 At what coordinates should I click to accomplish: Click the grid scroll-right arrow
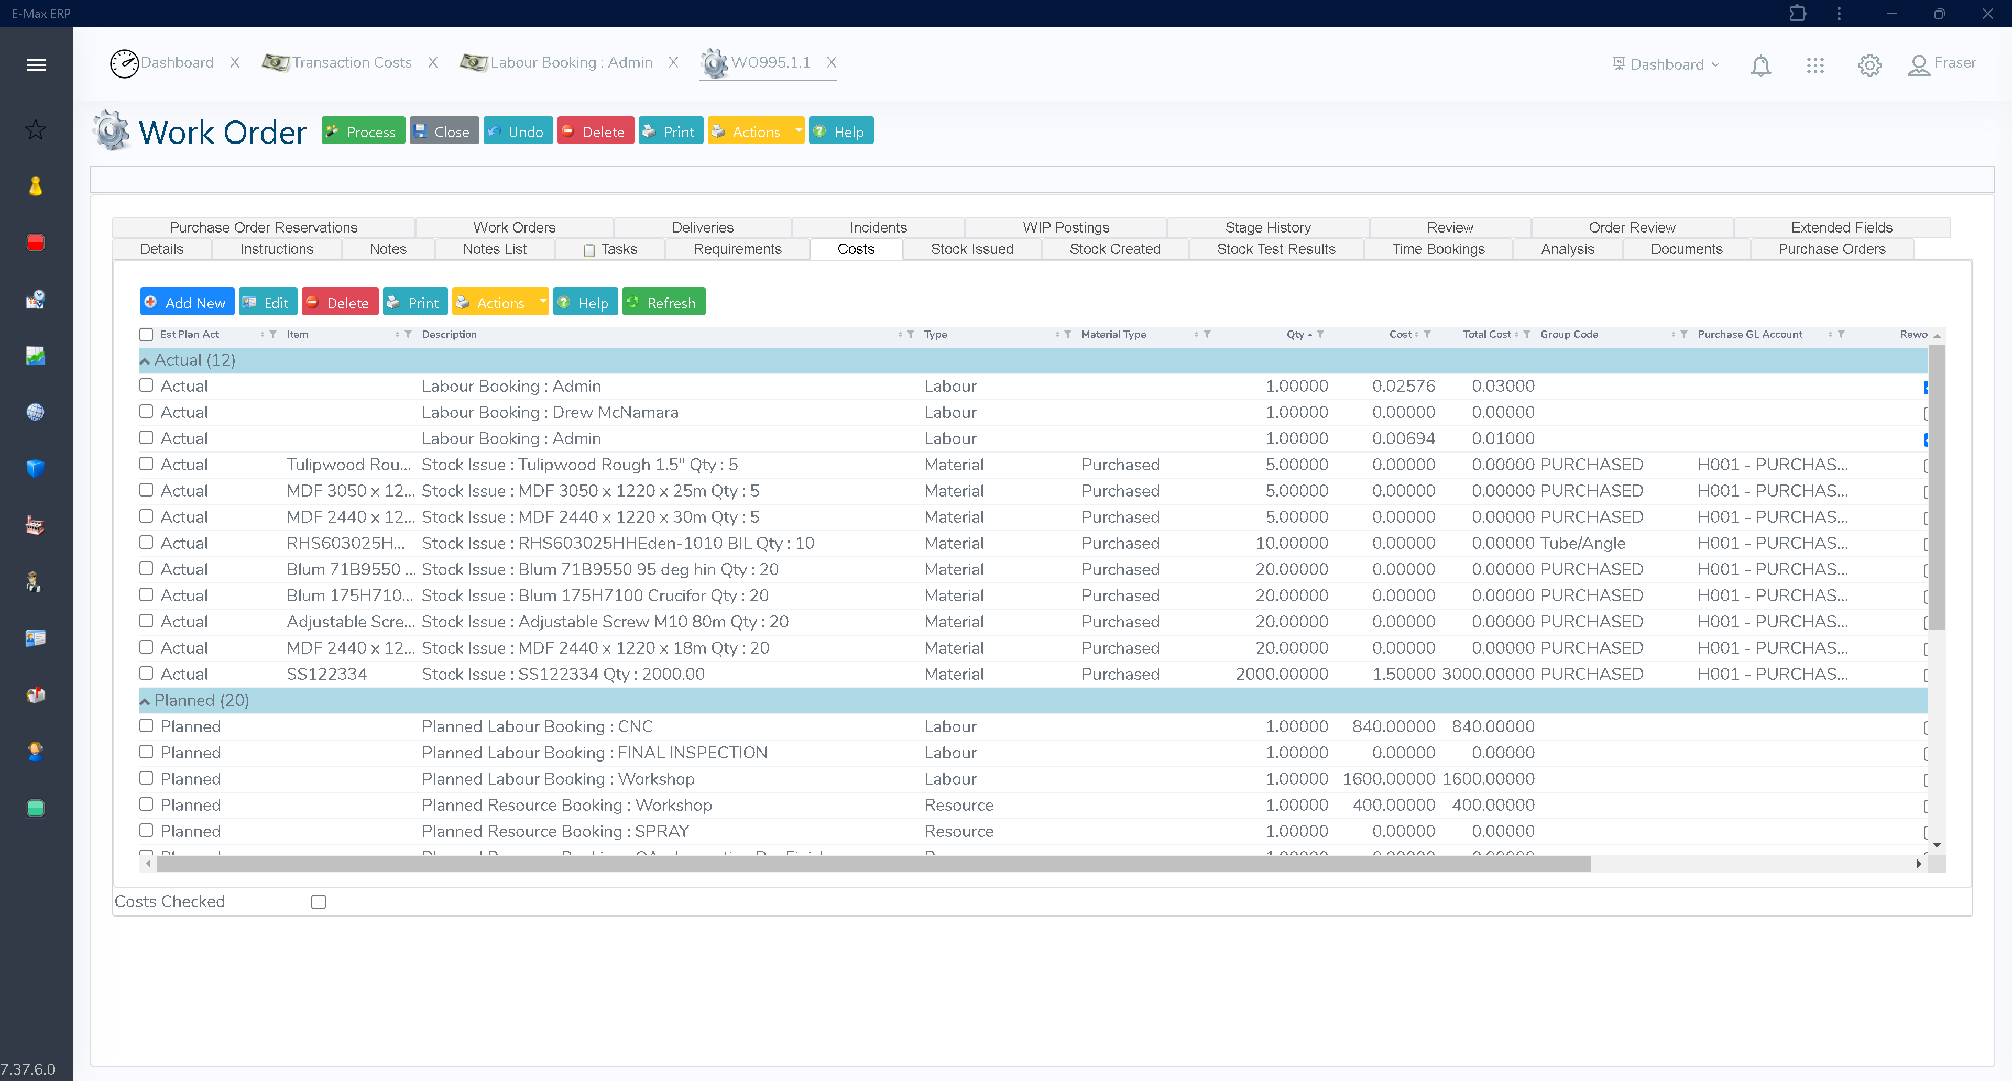coord(1918,863)
